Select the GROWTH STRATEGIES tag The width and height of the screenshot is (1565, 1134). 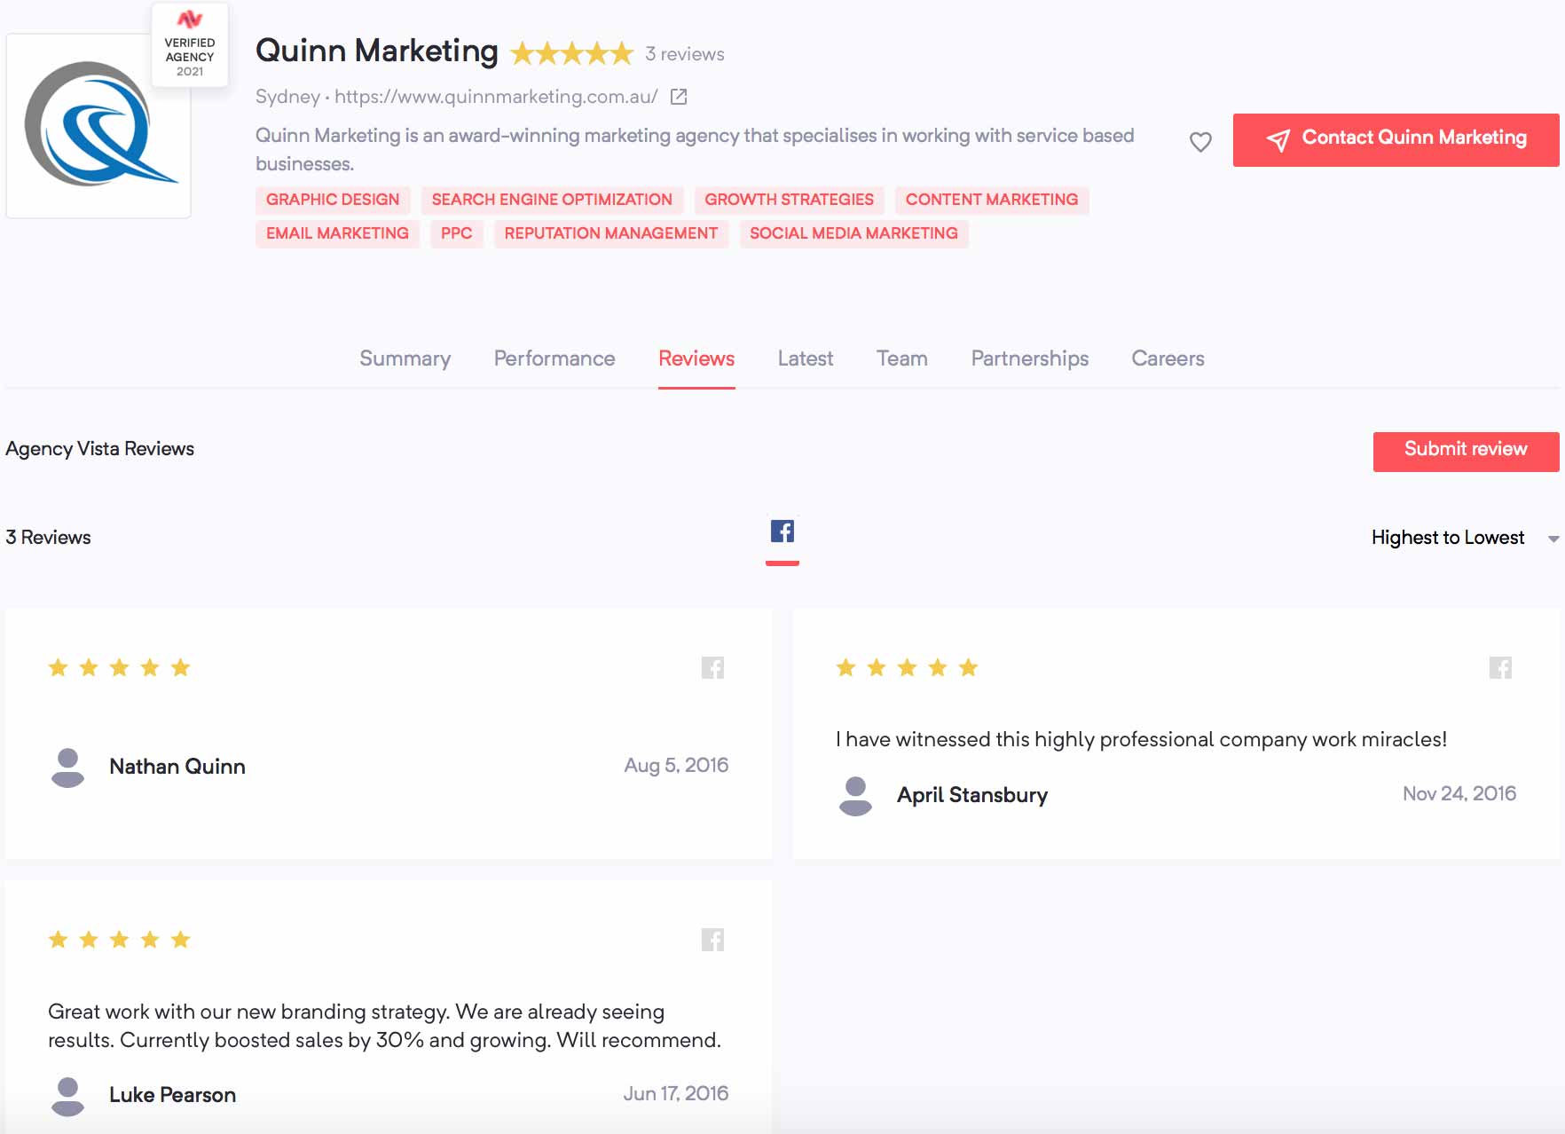click(x=789, y=200)
